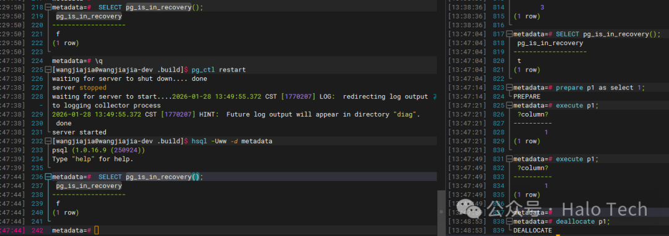The height and width of the screenshot is (236, 669).
Task: Click line number 817 in right gutter
Action: [x=498, y=34]
